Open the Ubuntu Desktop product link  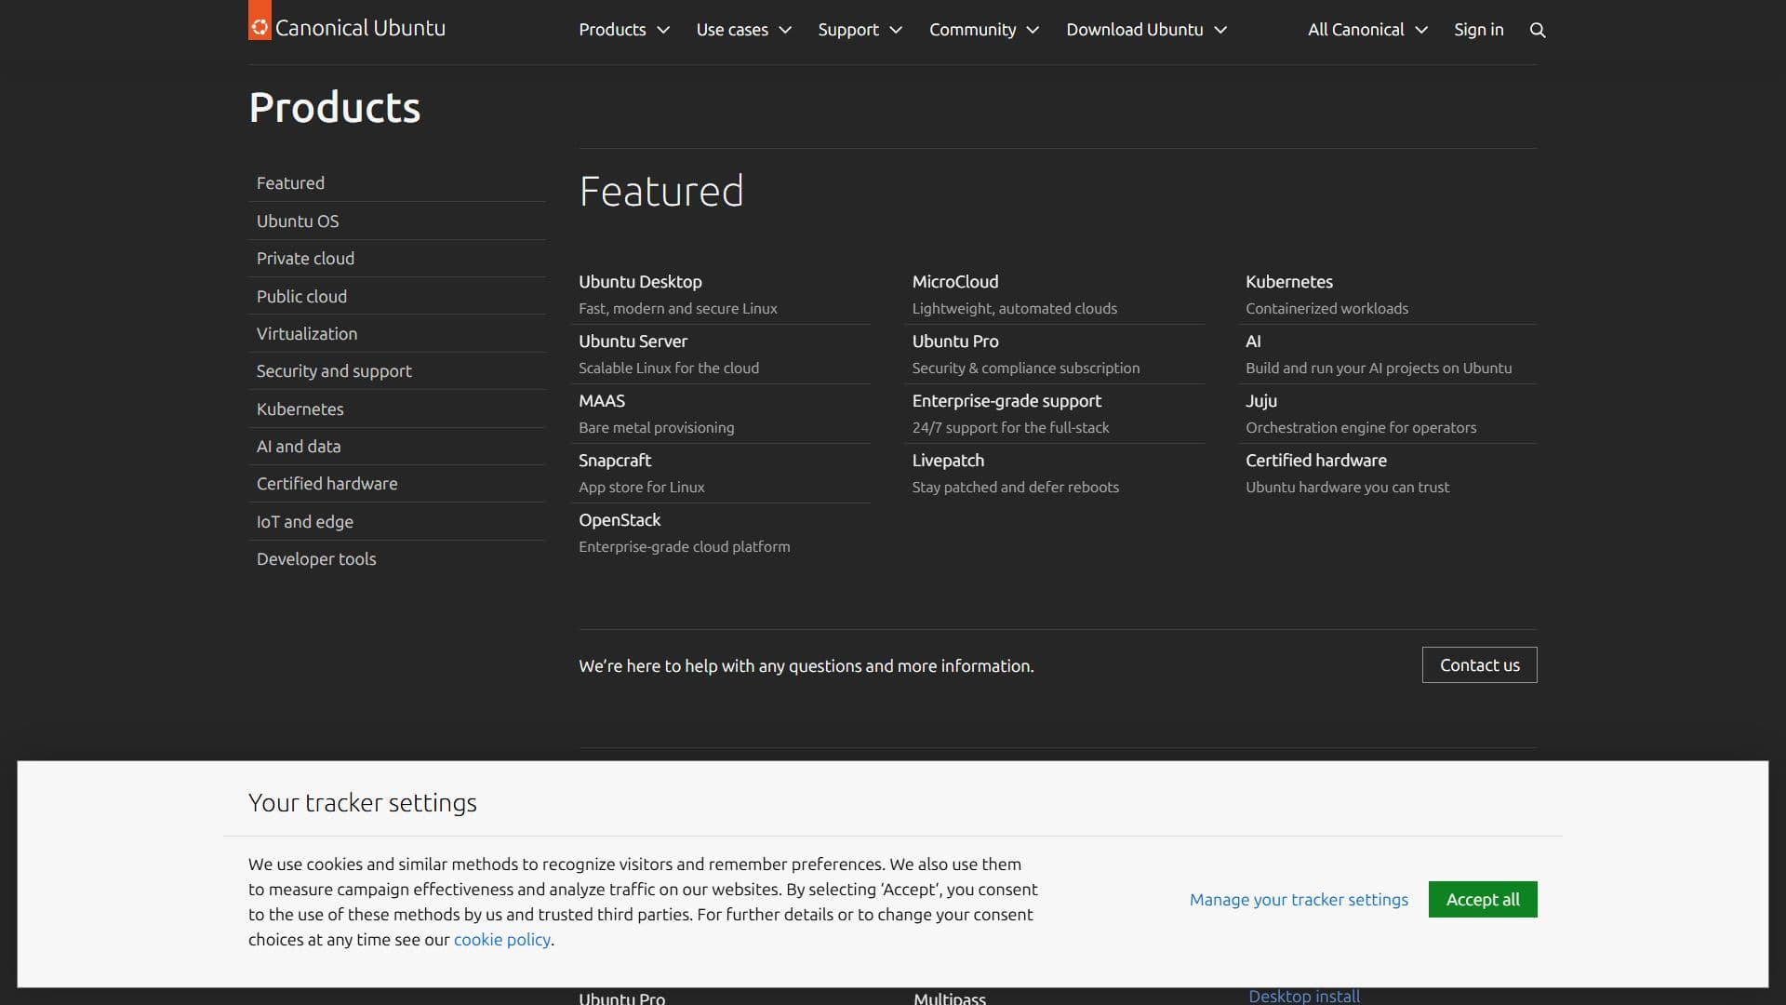pos(640,282)
